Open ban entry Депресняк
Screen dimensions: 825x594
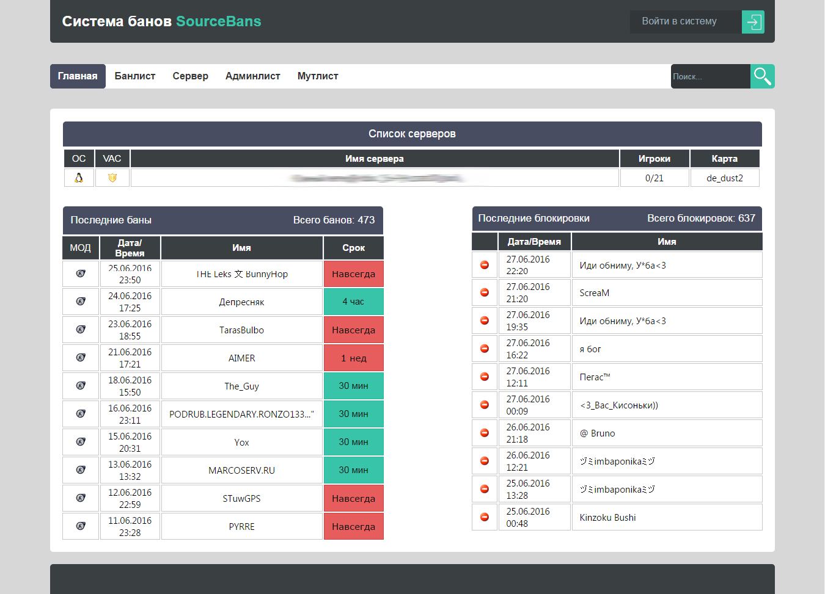[x=242, y=302]
